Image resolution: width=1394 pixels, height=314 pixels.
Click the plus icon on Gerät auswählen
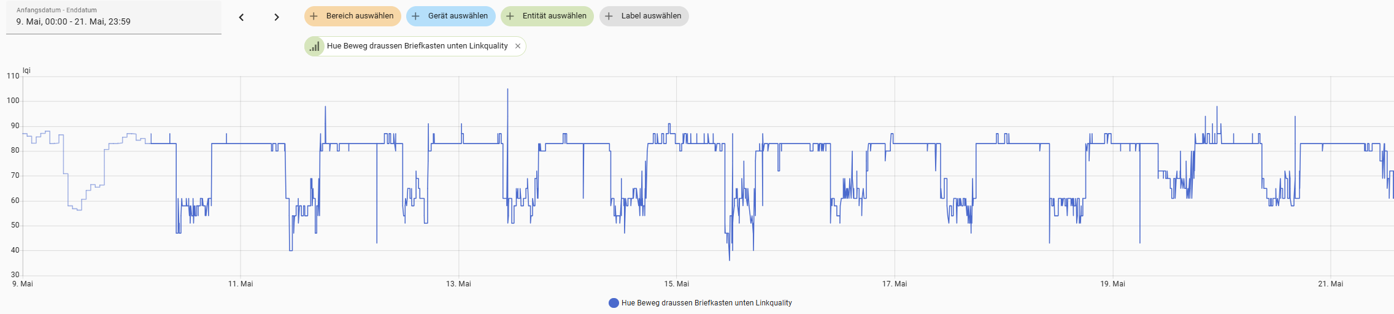[415, 16]
